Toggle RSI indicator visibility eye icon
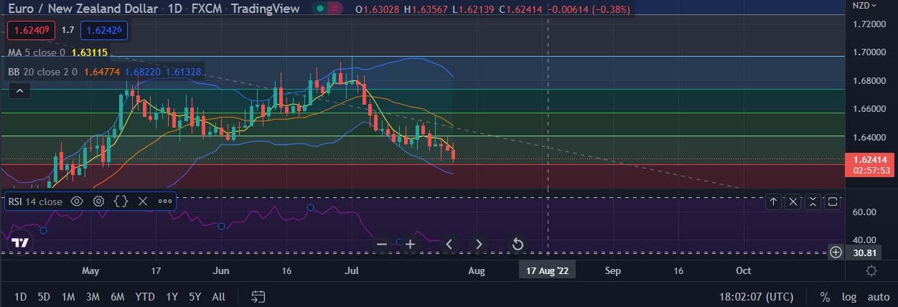Screen dimensions: 898x307 77,202
